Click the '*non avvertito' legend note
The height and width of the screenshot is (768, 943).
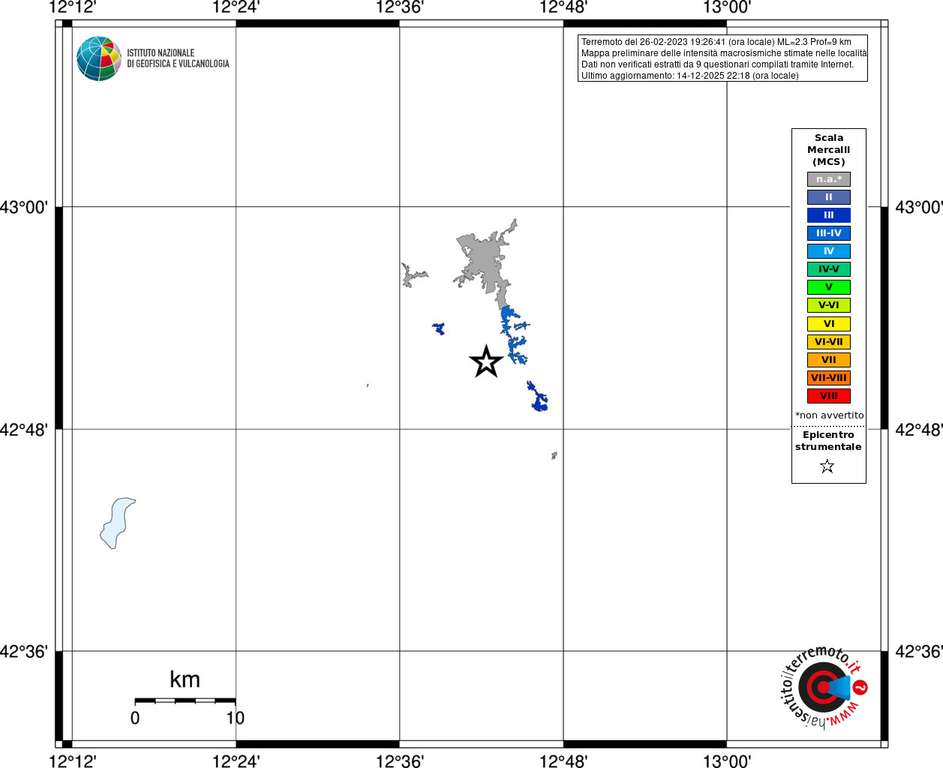tap(830, 415)
